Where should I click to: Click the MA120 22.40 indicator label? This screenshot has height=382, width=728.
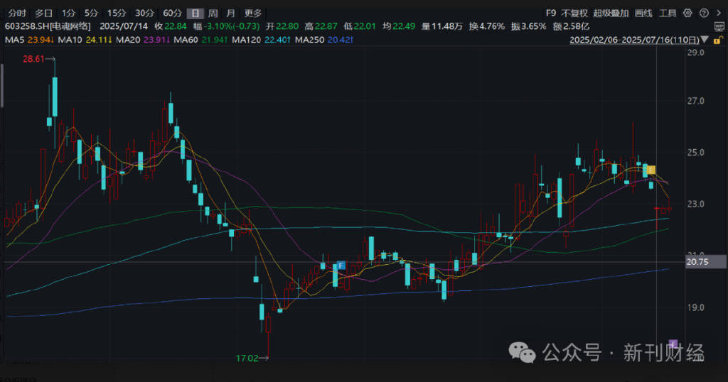pos(262,40)
